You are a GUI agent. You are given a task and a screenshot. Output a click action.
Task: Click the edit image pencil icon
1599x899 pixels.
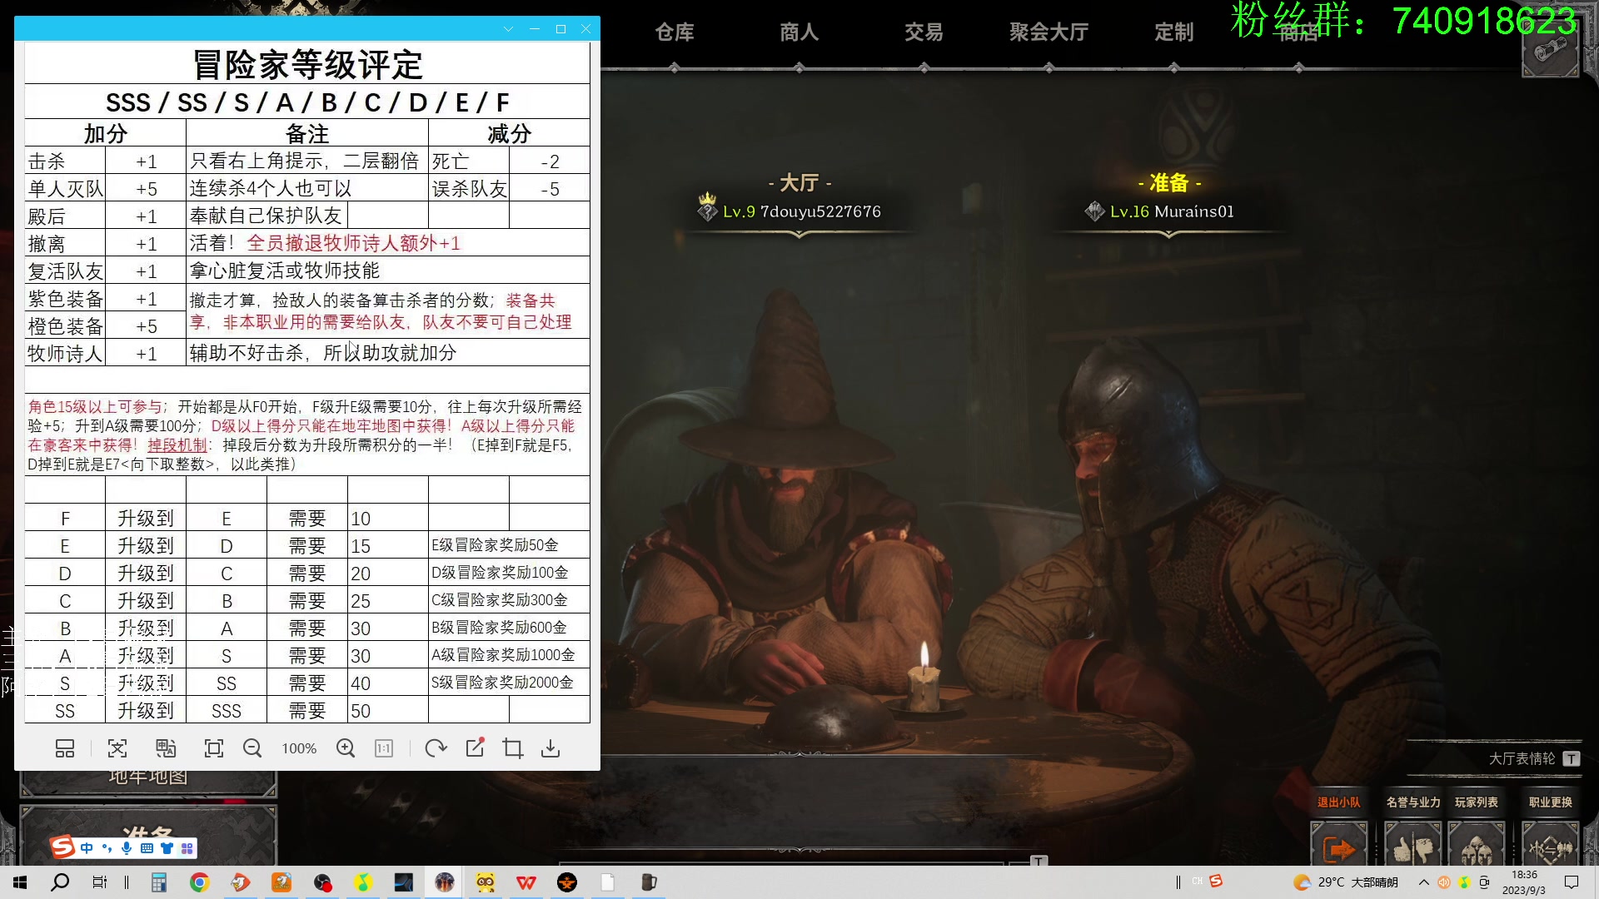[475, 748]
